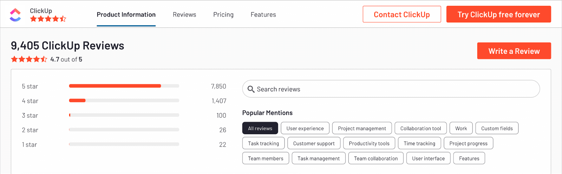Select the Project progress mention chip
Image resolution: width=562 pixels, height=174 pixels.
[469, 143]
